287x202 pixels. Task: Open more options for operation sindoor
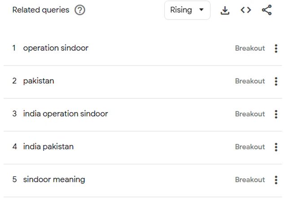[276, 48]
